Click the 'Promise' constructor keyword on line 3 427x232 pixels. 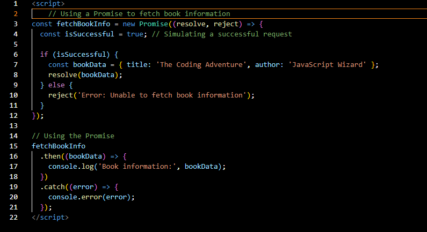point(154,24)
